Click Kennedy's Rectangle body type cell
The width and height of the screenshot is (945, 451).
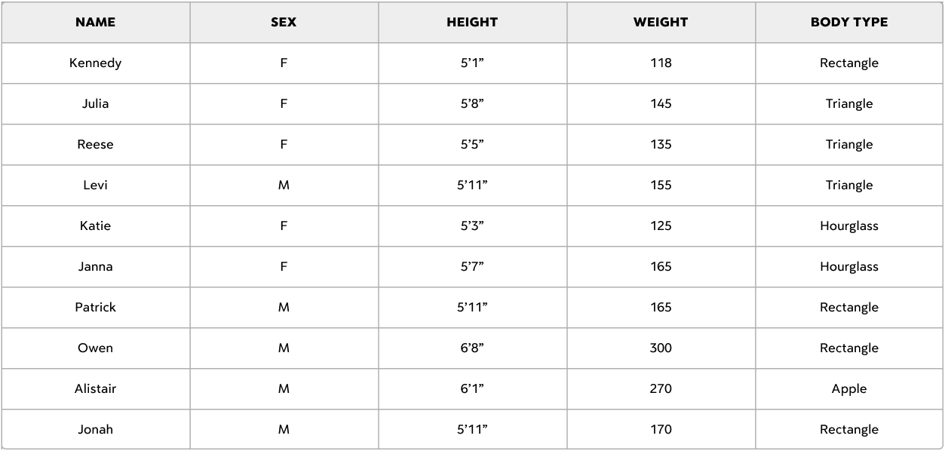point(849,63)
